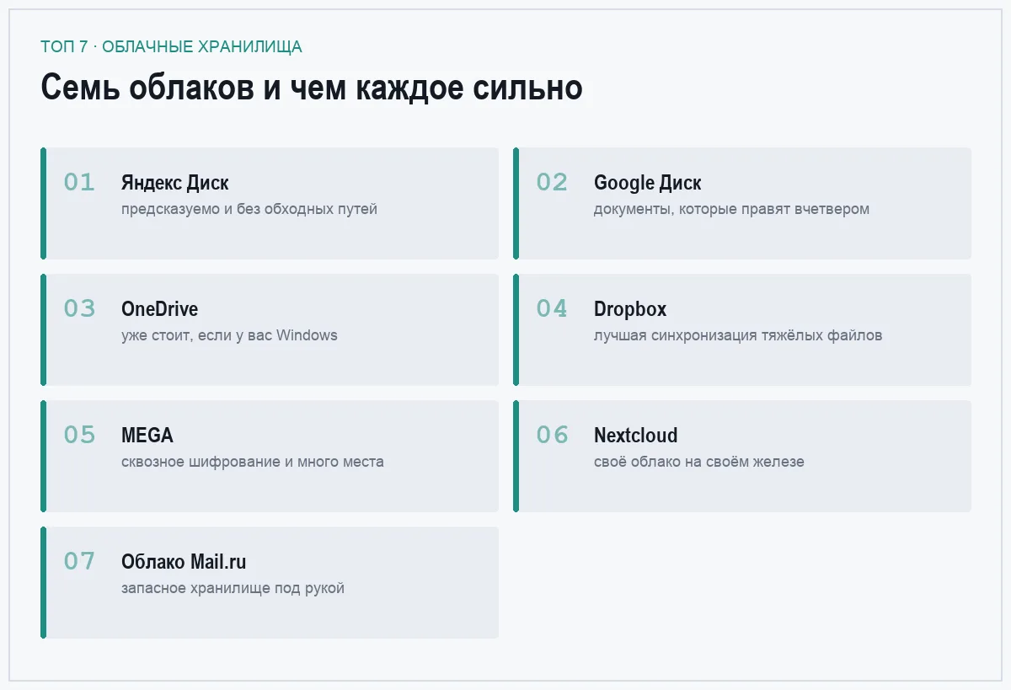
Task: Open the Яндекс Диск card title
Action: pos(174,183)
